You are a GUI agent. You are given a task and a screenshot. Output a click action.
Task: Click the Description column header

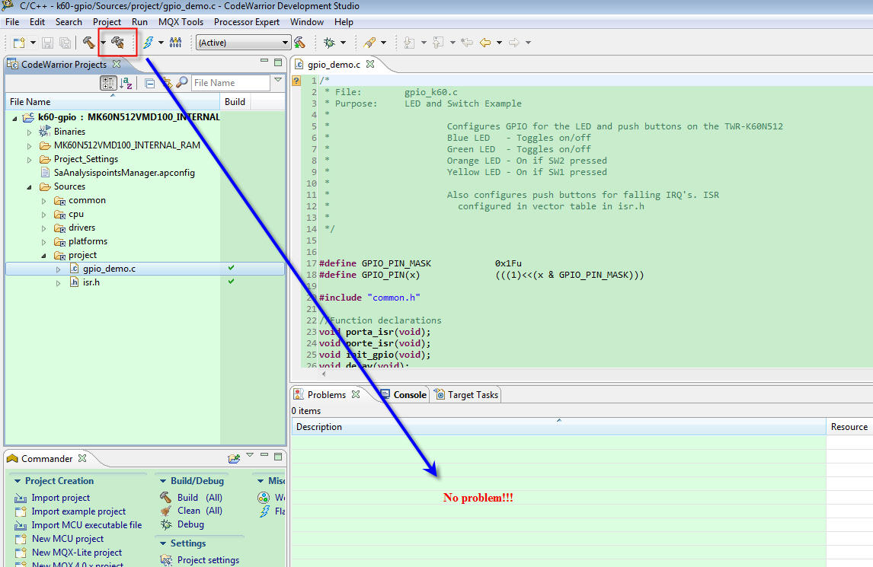(558, 427)
